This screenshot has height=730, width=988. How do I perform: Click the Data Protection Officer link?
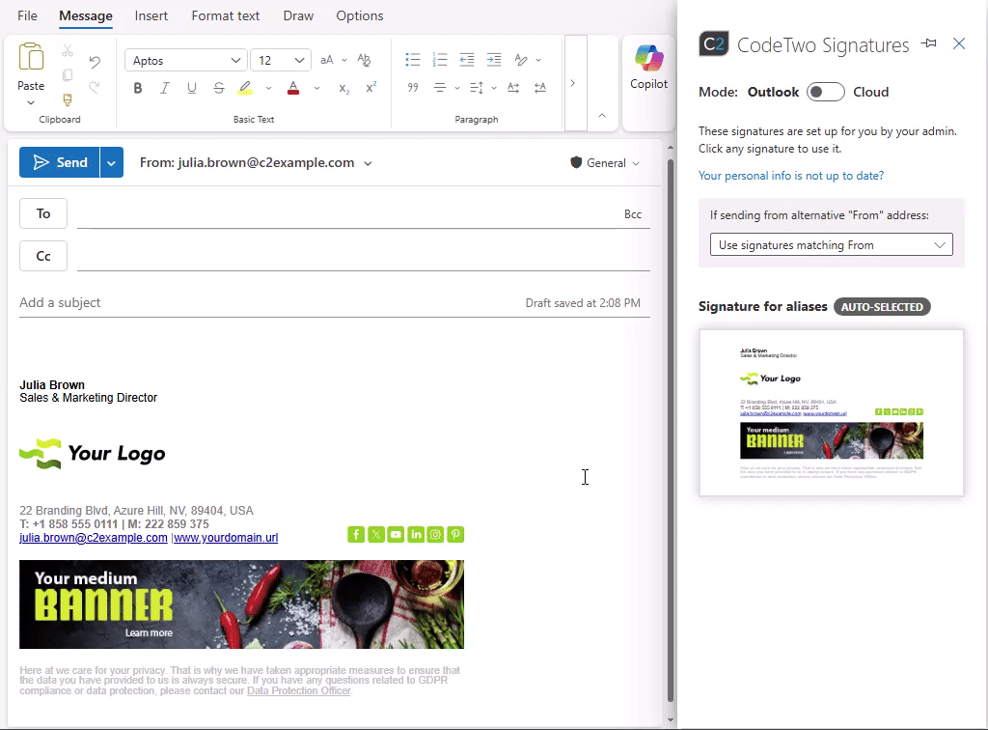click(x=299, y=691)
